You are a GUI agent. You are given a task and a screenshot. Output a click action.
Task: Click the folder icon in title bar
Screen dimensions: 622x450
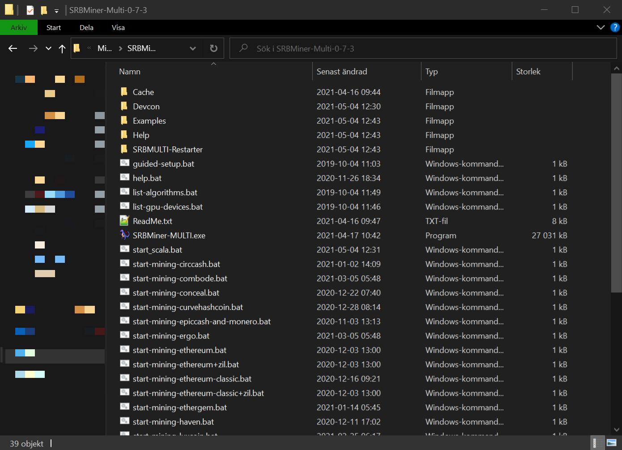(9, 9)
